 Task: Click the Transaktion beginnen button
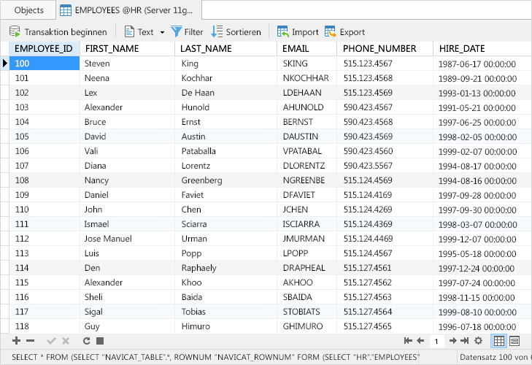pos(58,32)
